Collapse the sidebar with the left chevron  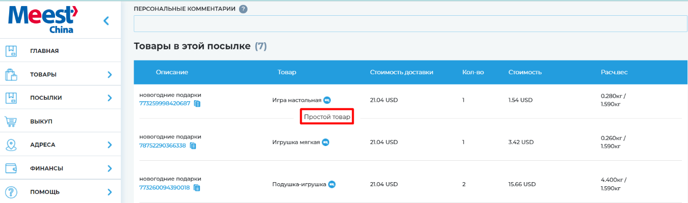[106, 21]
